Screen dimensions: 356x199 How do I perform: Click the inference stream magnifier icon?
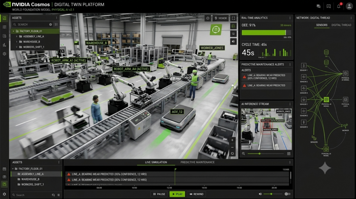click(x=243, y=154)
